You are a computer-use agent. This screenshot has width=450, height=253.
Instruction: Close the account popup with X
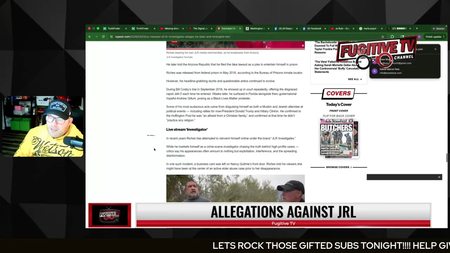(435, 49)
